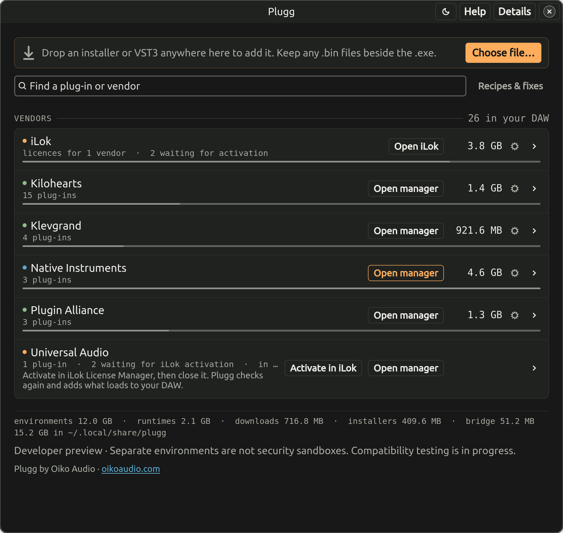Image resolution: width=563 pixels, height=533 pixels.
Task: Expand the Plugin Alliance row chevron
Action: click(534, 315)
